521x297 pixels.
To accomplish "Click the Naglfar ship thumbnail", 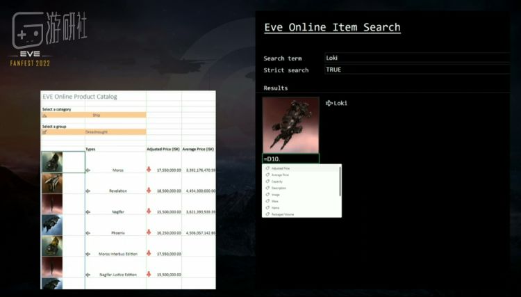I will coord(52,204).
